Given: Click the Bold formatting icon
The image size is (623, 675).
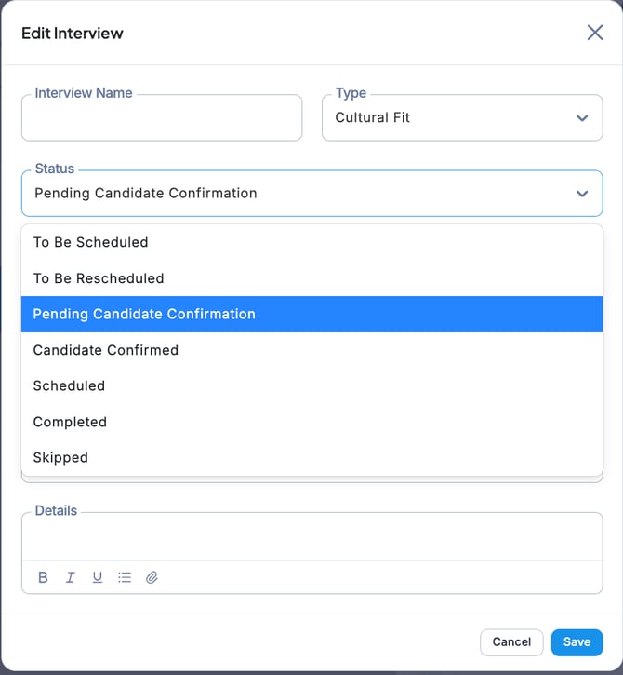Looking at the screenshot, I should click(43, 577).
